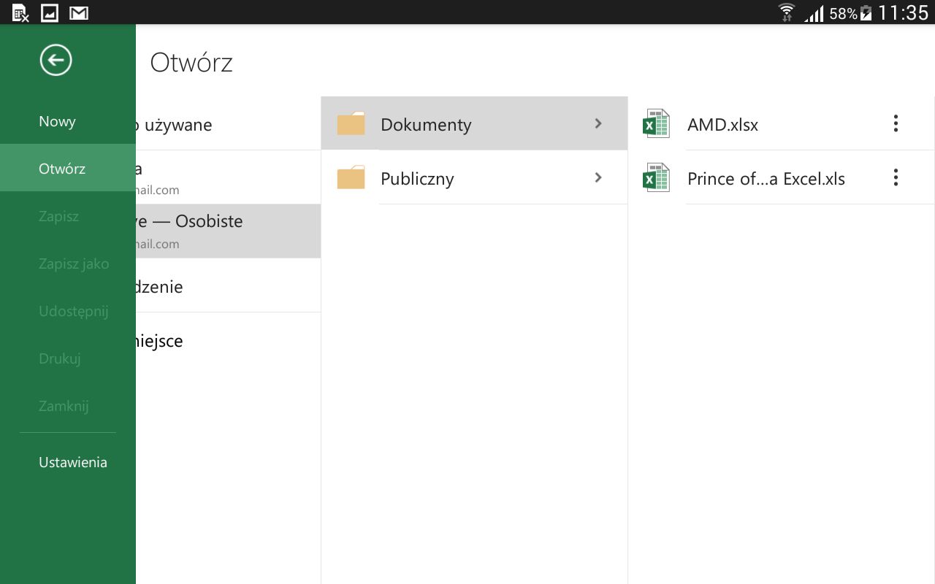Image resolution: width=935 pixels, height=584 pixels.
Task: Tap the mail notification icon in status bar
Action: [79, 12]
